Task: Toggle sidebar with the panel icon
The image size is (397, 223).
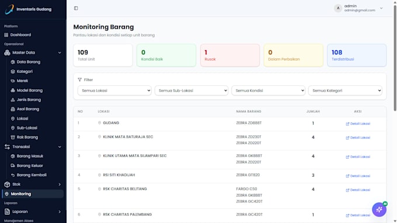Action: (x=76, y=8)
